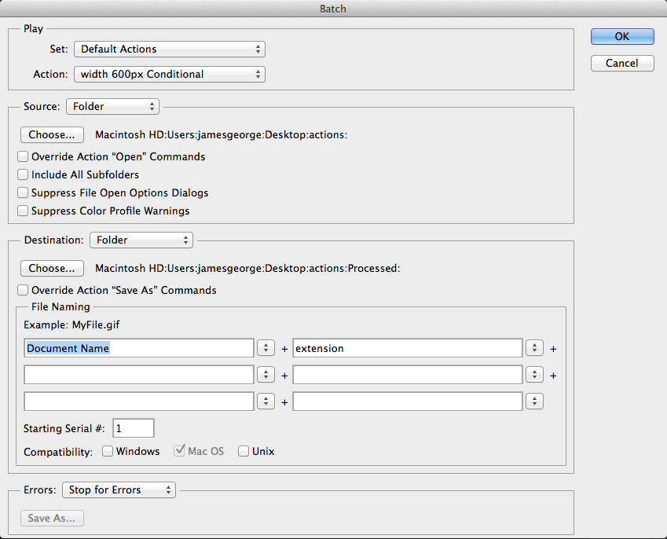Click the stepper arrows beside Document Name field

[266, 348]
